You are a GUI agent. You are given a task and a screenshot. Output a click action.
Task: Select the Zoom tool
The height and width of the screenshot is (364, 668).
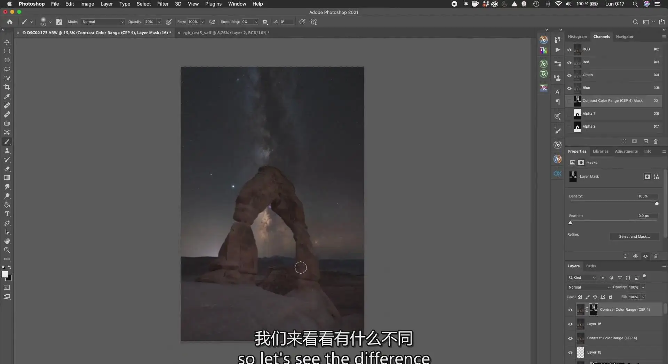[7, 250]
